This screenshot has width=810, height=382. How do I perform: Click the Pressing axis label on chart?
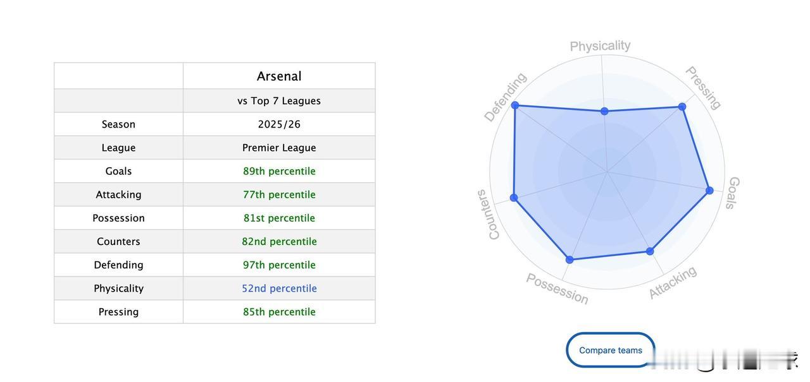click(x=703, y=88)
